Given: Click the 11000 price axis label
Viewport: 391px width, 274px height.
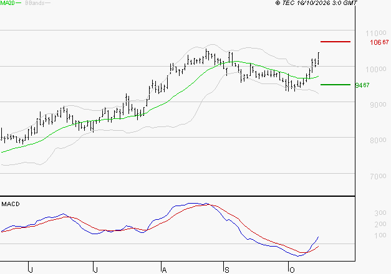Looking at the screenshot, I should [x=376, y=33].
